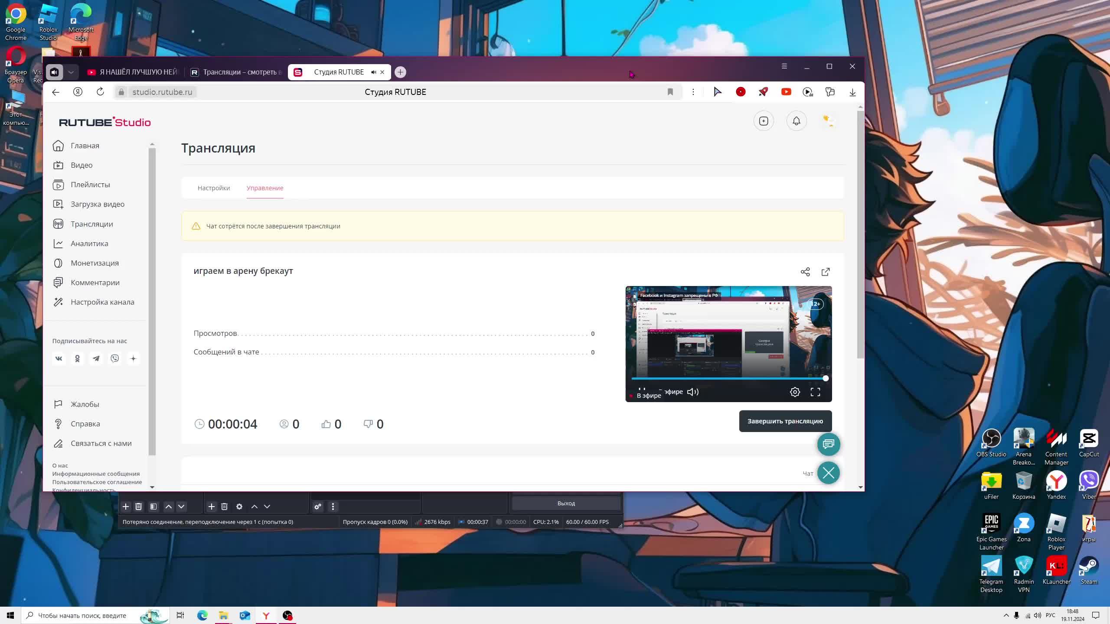
Task: Open the profile avatar menu
Action: point(829,121)
